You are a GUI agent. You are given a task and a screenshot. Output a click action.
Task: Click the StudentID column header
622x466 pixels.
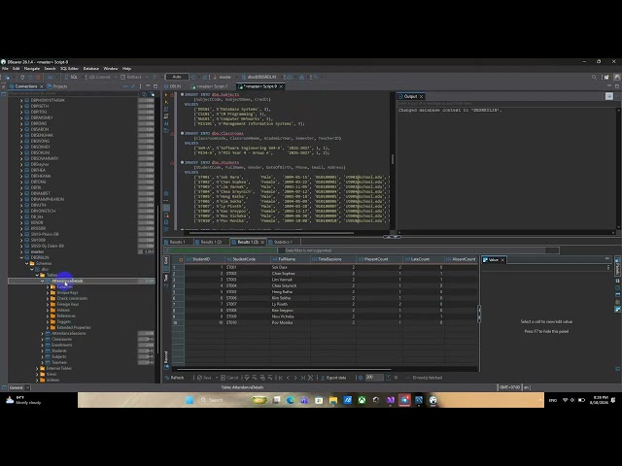[x=204, y=259]
